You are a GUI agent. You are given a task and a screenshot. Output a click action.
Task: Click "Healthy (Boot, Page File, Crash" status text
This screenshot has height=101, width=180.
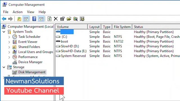coord(157,37)
